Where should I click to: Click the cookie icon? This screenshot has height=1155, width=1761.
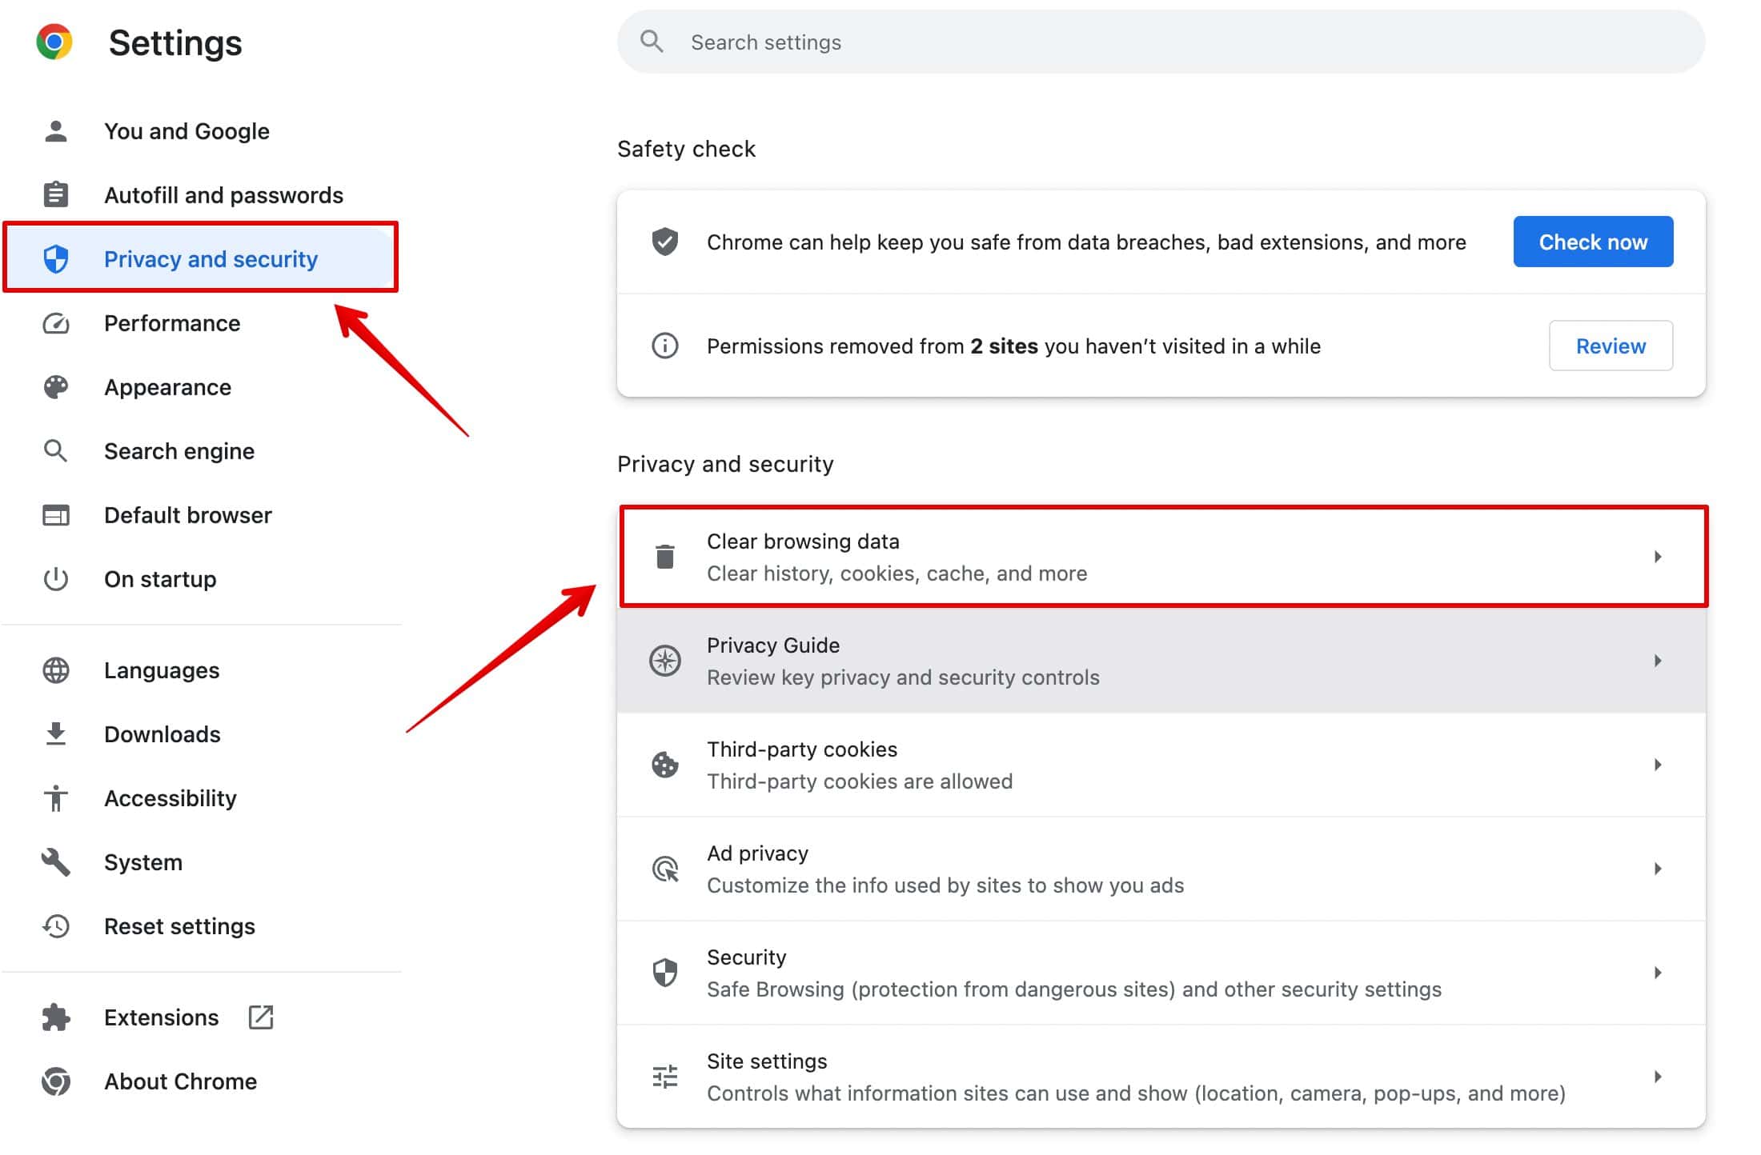click(664, 765)
